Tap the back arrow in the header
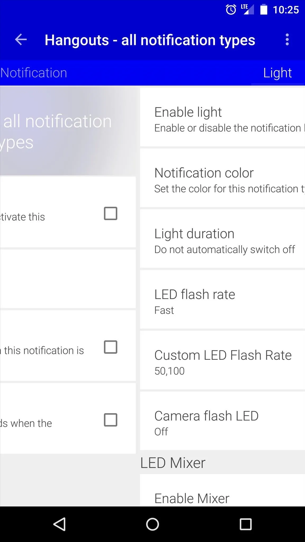The height and width of the screenshot is (542, 305). [x=21, y=40]
